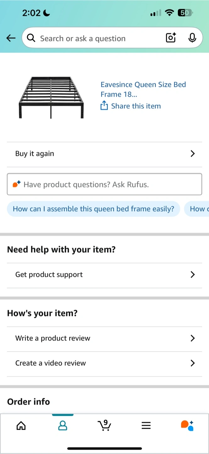Open the account profile tab icon
Viewport: 209px width, 454px height.
tap(63, 426)
